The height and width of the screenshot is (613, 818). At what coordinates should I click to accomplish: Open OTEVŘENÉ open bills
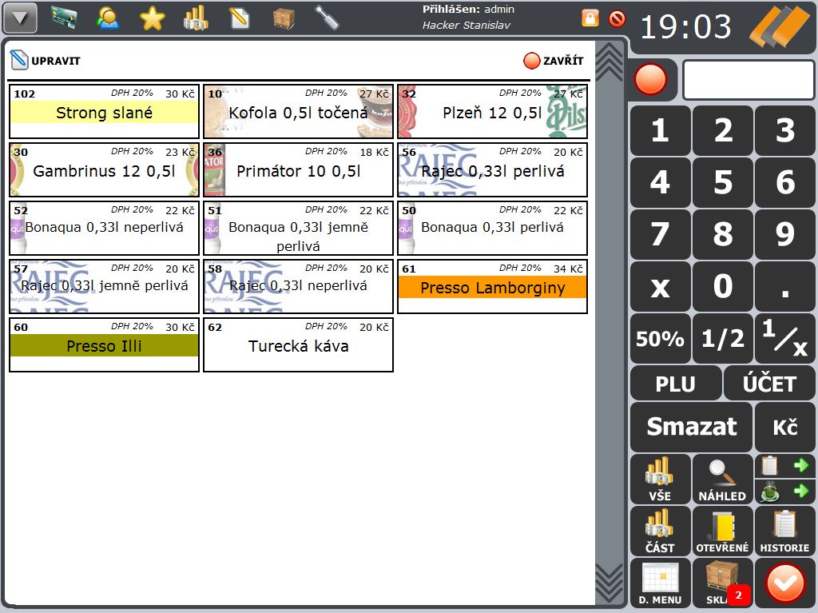pyautogui.click(x=723, y=531)
